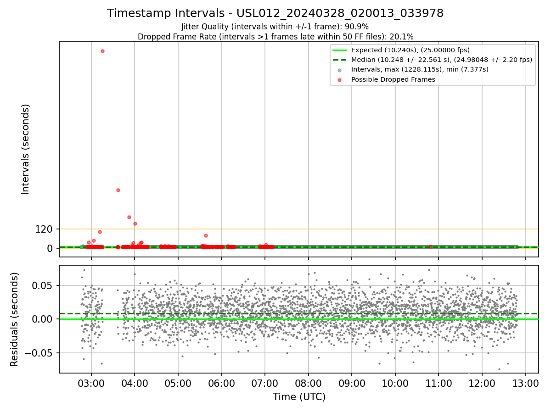Click the gray legend marker for Intervals

pos(339,70)
